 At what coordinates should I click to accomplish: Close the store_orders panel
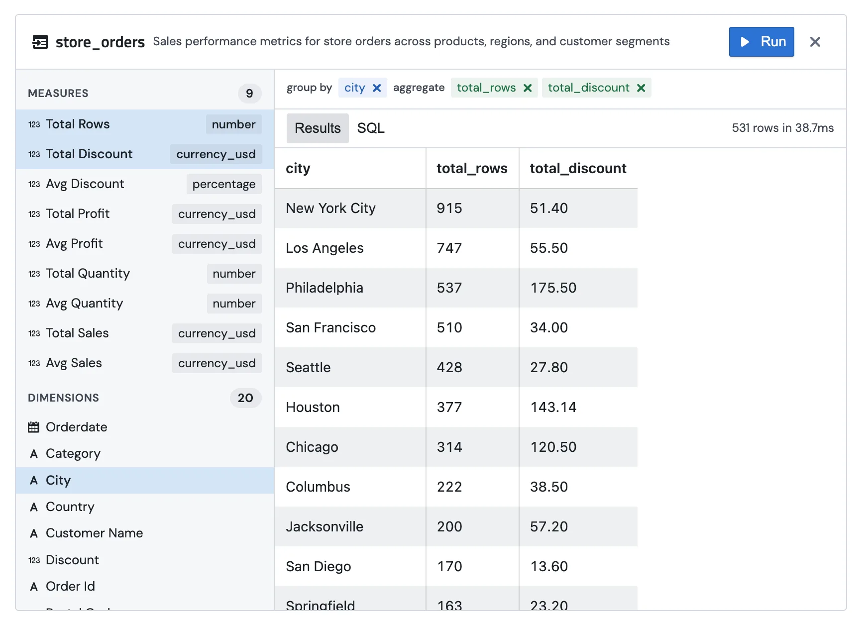click(x=815, y=42)
